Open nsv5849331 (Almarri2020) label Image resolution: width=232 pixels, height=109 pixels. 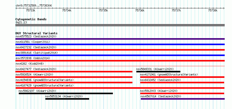point(155,69)
